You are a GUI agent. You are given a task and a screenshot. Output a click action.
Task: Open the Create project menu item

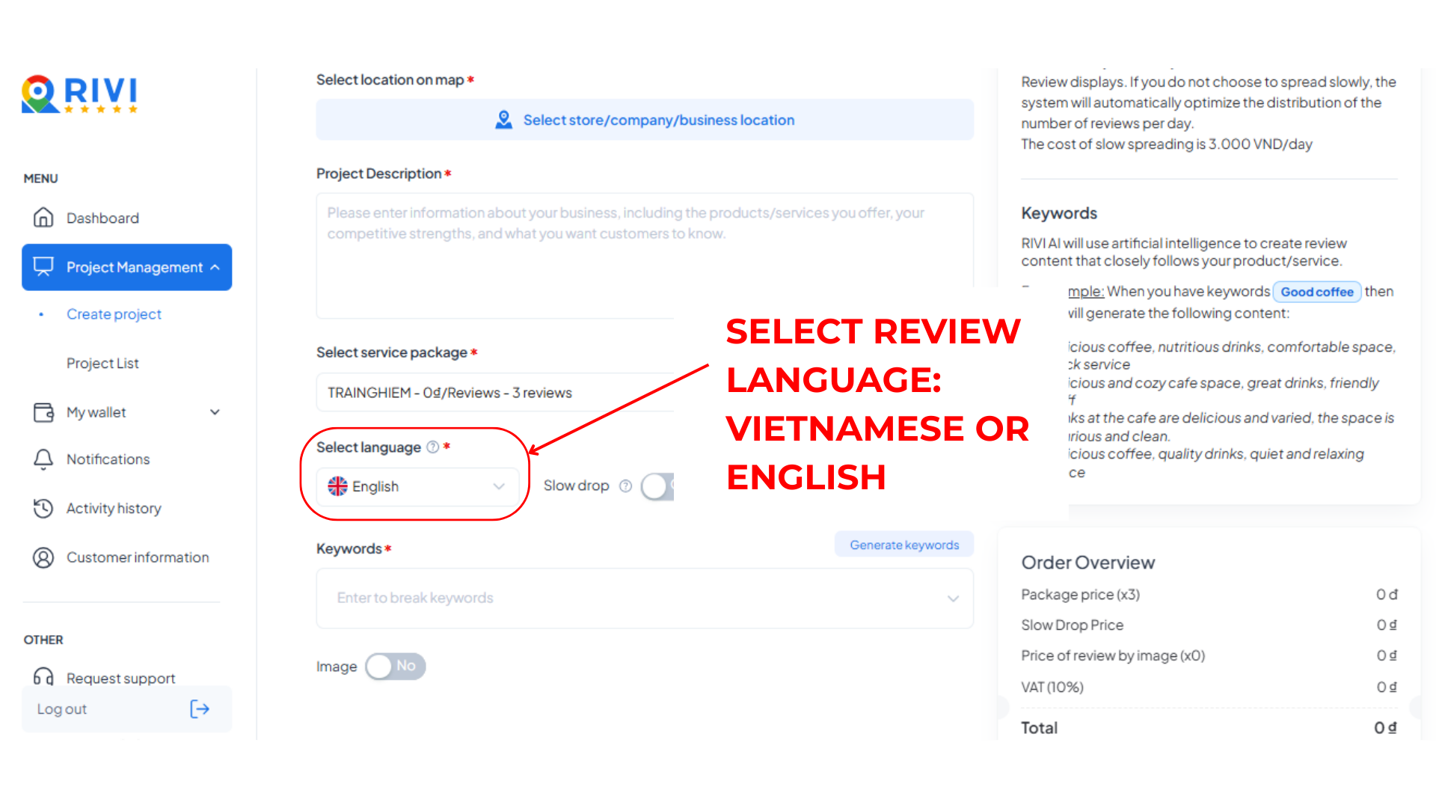point(114,313)
